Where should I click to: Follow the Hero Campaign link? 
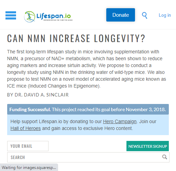tap(120, 121)
